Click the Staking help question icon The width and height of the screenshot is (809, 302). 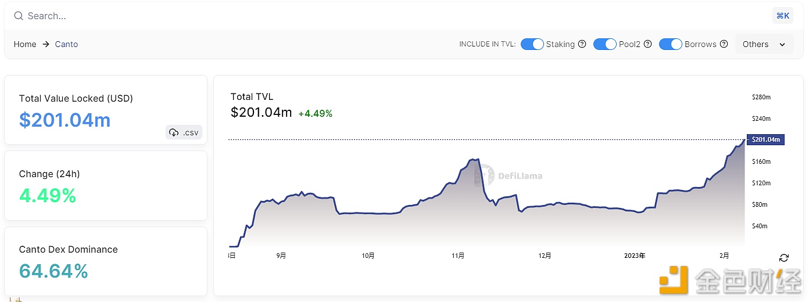point(582,44)
